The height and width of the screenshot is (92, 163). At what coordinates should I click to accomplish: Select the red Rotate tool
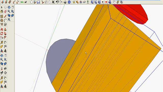coord(2,33)
